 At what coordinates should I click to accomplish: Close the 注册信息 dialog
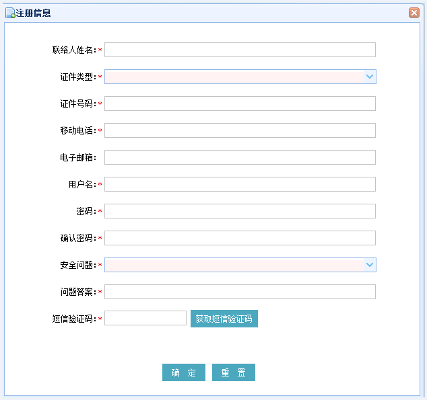414,13
